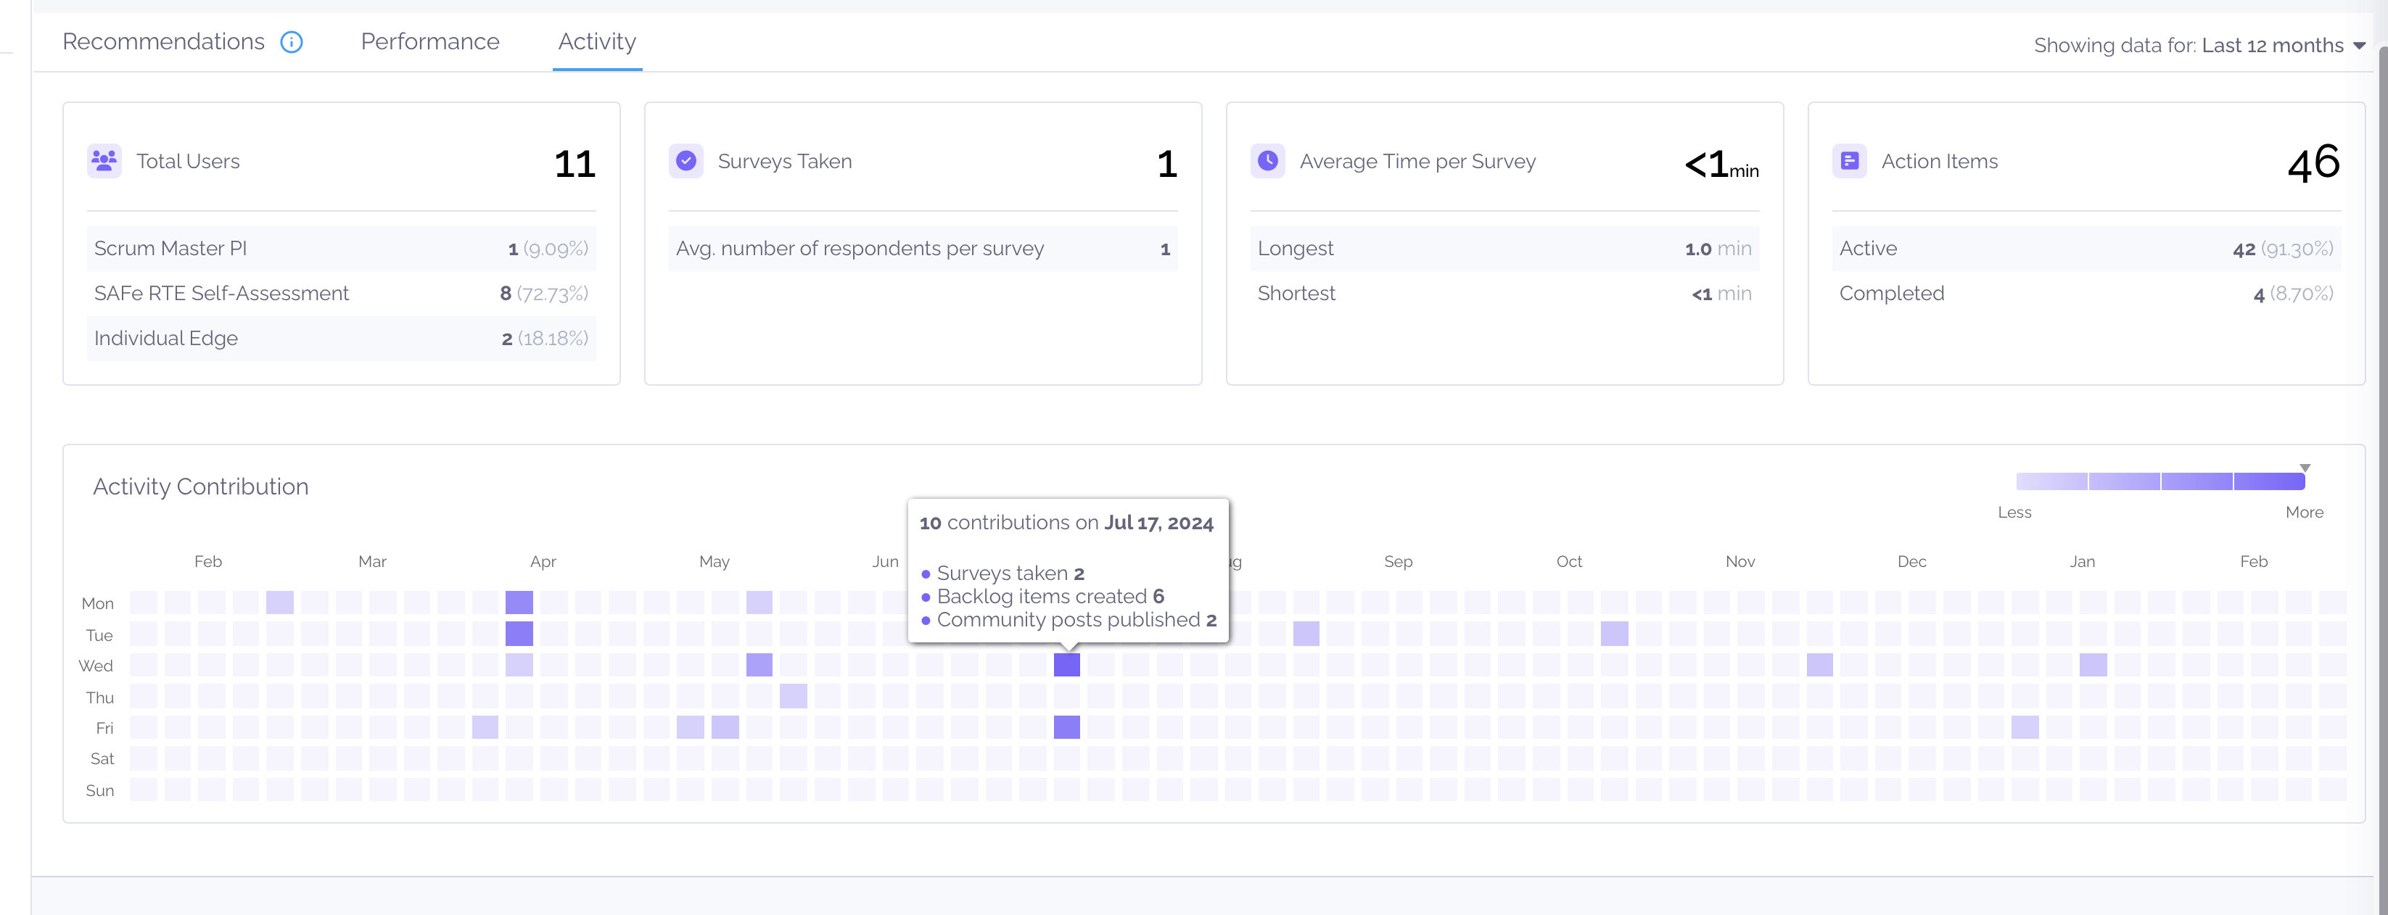Image resolution: width=2388 pixels, height=915 pixels.
Task: Select the dark Friday cell in July
Action: click(1067, 727)
